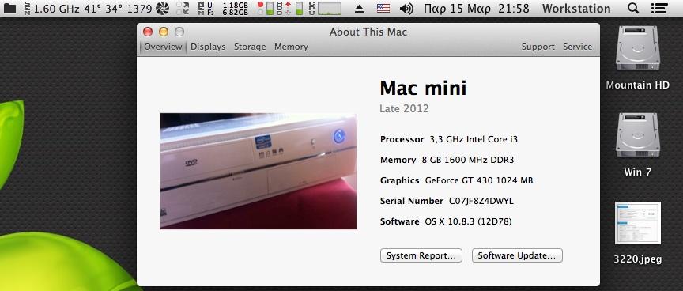
Task: Click the serial number C07JF8Z4DWYL
Action: [481, 201]
